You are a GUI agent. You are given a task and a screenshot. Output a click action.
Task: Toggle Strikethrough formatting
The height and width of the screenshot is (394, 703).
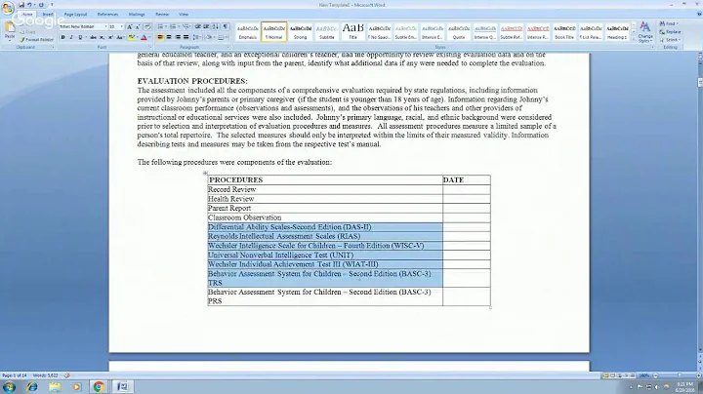(94, 37)
